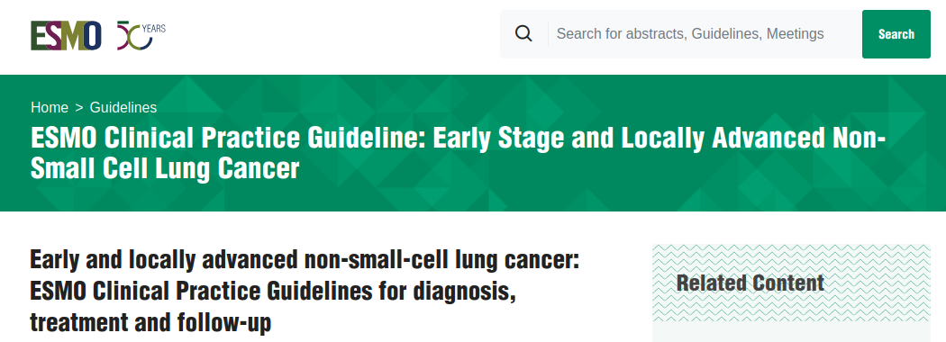
Task: Click the vertical divider beside the search icon
Action: tap(549, 34)
